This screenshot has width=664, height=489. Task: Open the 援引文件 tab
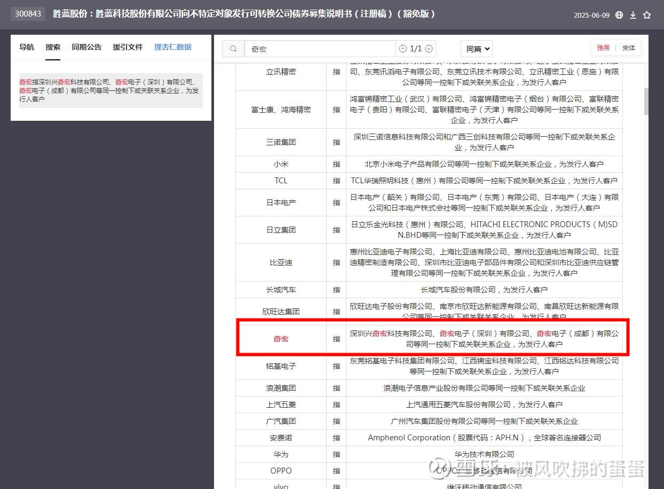pos(128,47)
